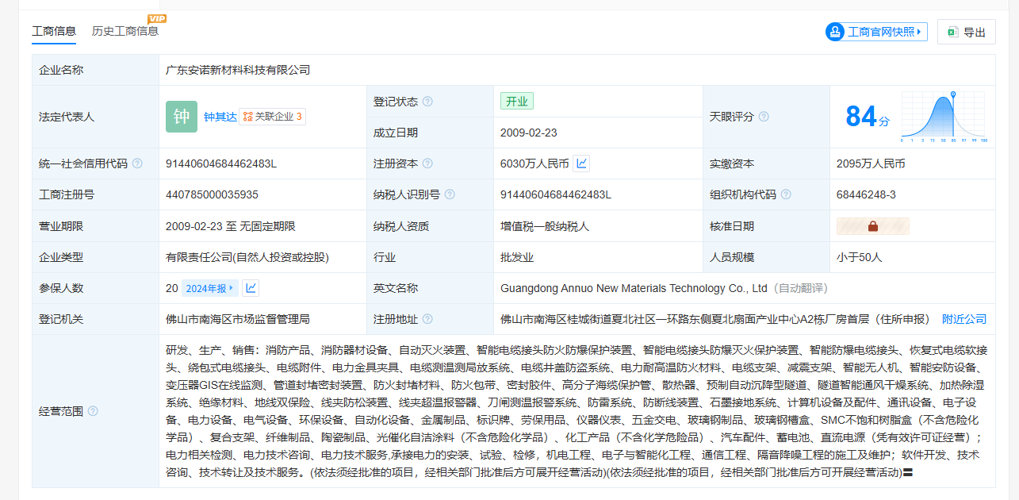This screenshot has width=1019, height=500.
Task: Click the locked 核准日期 value
Action: pyautogui.click(x=872, y=226)
